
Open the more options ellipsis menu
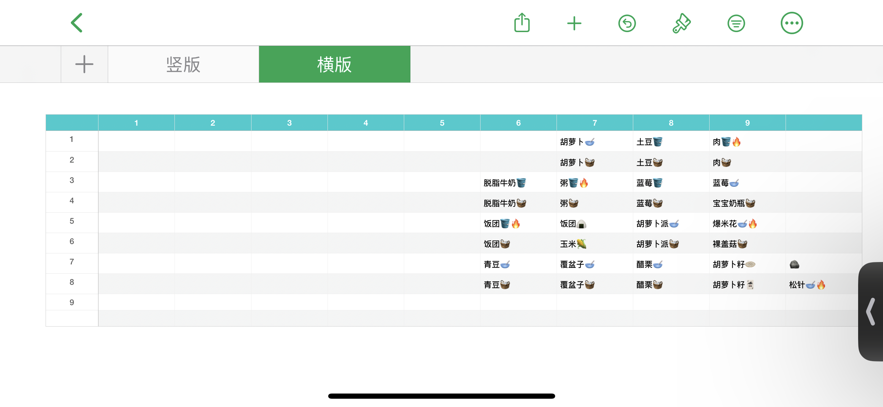click(x=791, y=23)
